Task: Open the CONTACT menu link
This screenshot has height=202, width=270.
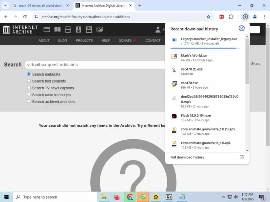Action: click(153, 41)
